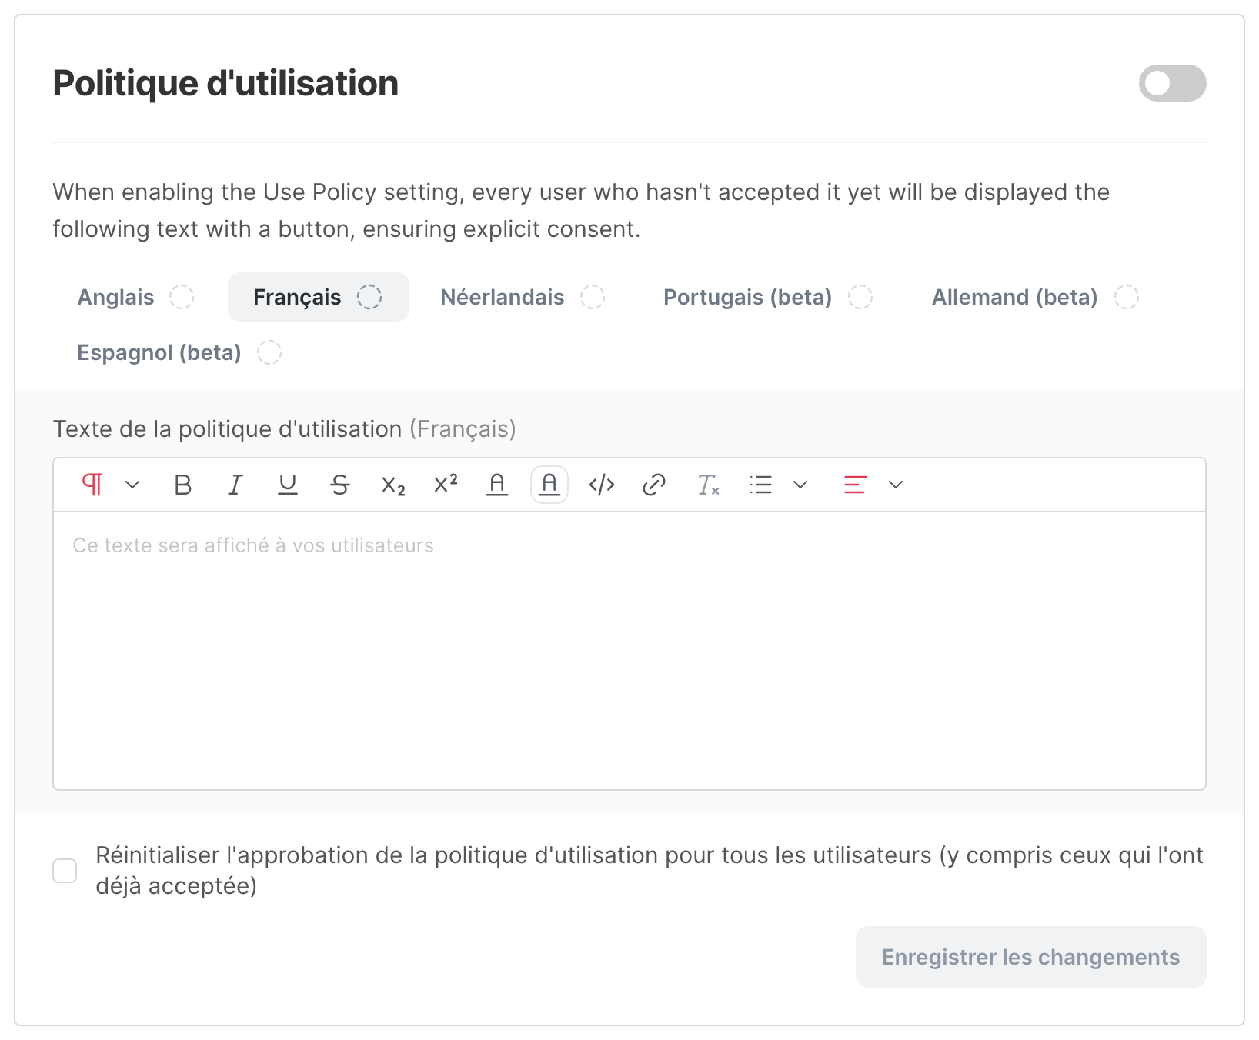The width and height of the screenshot is (1259, 1040).
Task: Expand the alignment options chevron
Action: coord(896,485)
